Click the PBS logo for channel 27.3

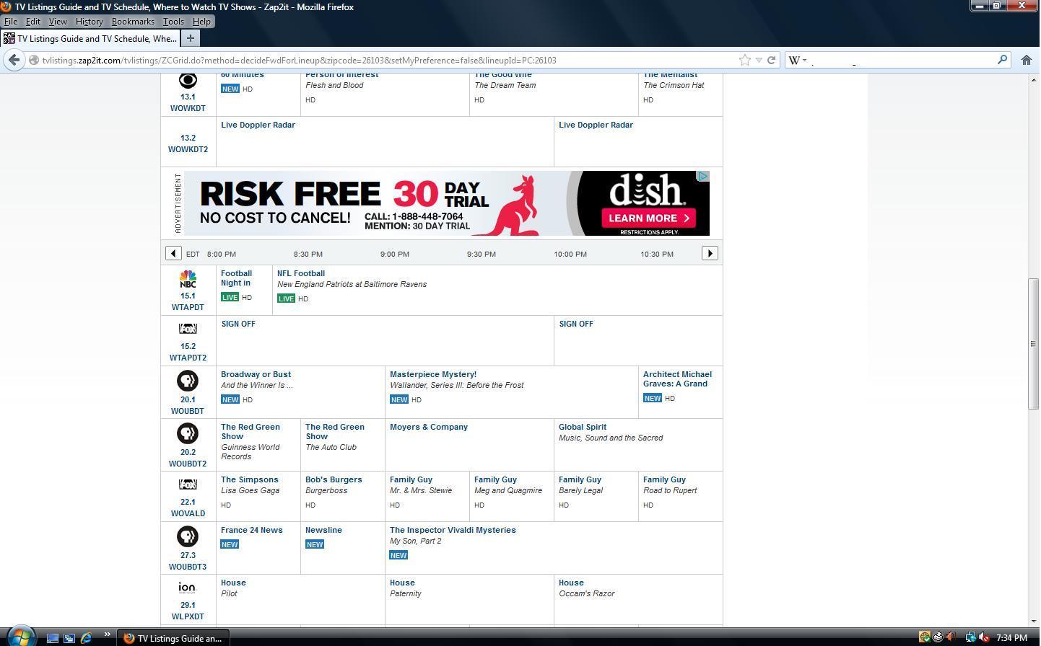pyautogui.click(x=188, y=536)
